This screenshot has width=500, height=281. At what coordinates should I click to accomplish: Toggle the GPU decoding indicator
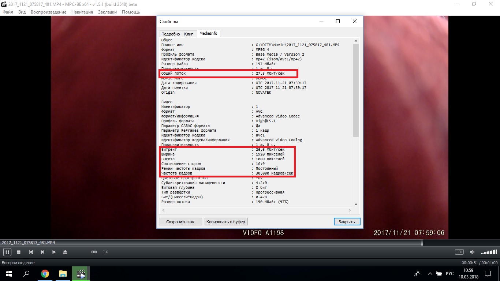point(459,252)
